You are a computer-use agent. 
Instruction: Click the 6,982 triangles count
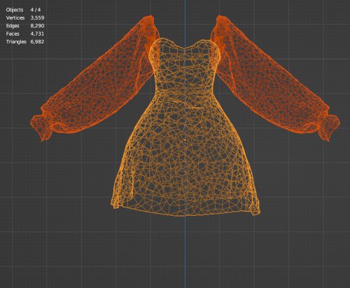point(37,41)
